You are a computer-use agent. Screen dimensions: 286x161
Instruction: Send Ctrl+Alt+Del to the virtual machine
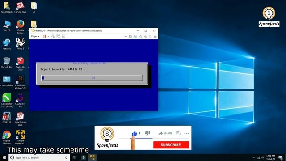[x=53, y=36]
